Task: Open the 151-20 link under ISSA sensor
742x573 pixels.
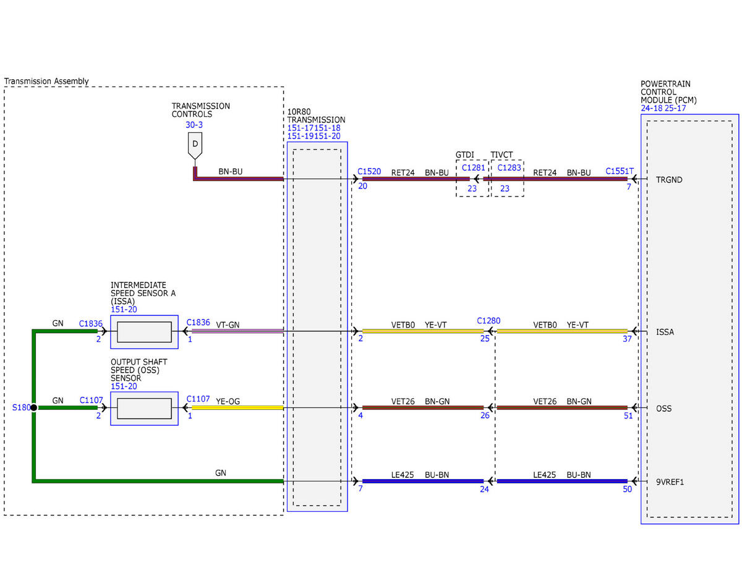Action: pos(124,310)
